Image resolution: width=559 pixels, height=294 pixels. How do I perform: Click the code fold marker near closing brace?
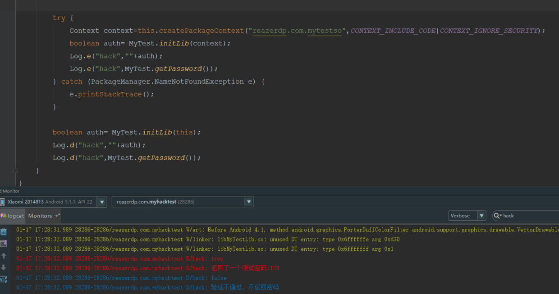click(x=15, y=171)
